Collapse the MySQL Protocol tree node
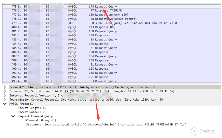The image size is (222, 138). pyautogui.click(x=5, y=104)
